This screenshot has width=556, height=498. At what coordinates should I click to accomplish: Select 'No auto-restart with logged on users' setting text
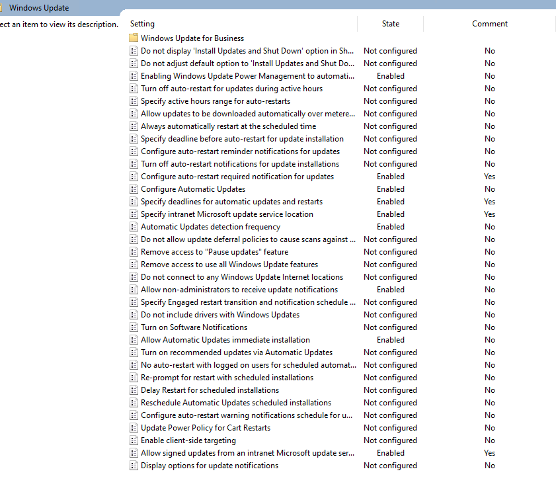(x=249, y=365)
